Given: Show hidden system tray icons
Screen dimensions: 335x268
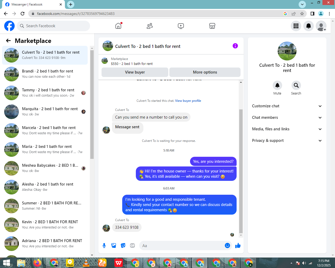Looking at the screenshot, I should pos(291,263).
